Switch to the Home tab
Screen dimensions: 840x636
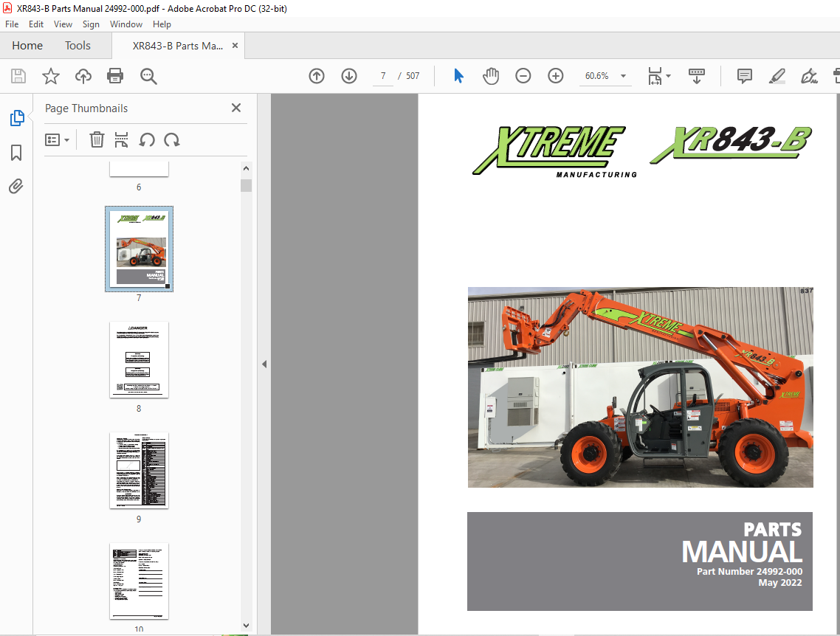[27, 46]
